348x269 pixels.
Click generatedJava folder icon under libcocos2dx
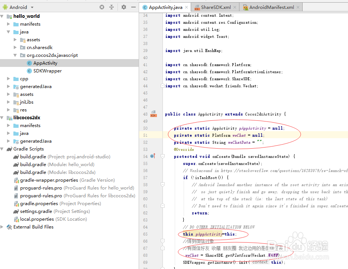(x=16, y=141)
